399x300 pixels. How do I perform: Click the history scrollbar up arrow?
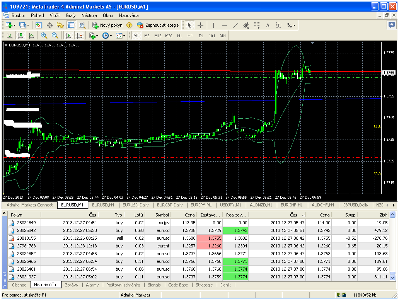pos(393,215)
